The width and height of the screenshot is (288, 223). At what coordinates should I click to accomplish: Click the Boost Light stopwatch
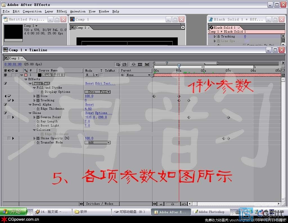point(38,126)
